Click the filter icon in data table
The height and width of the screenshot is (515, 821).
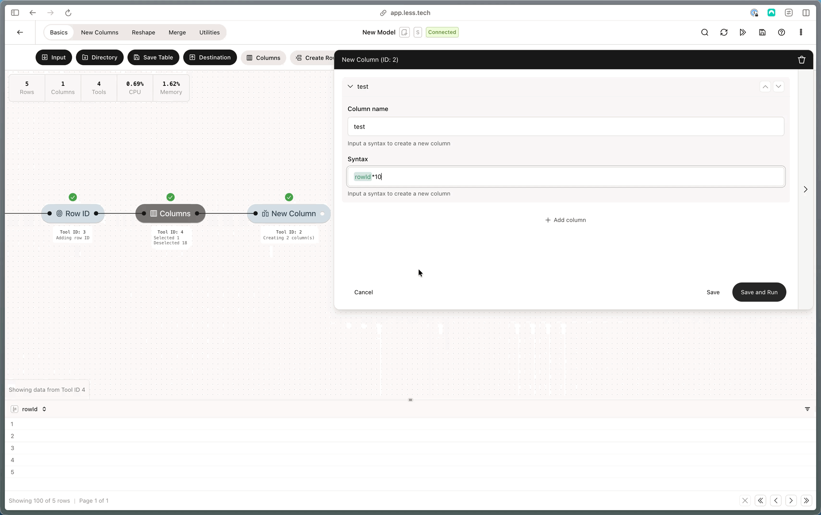(x=807, y=409)
